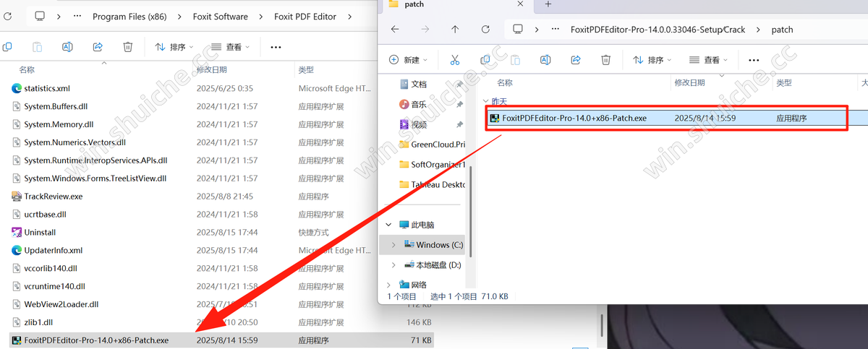Image resolution: width=868 pixels, height=349 pixels.
Task: Open sort dropdown in left window
Action: point(174,47)
